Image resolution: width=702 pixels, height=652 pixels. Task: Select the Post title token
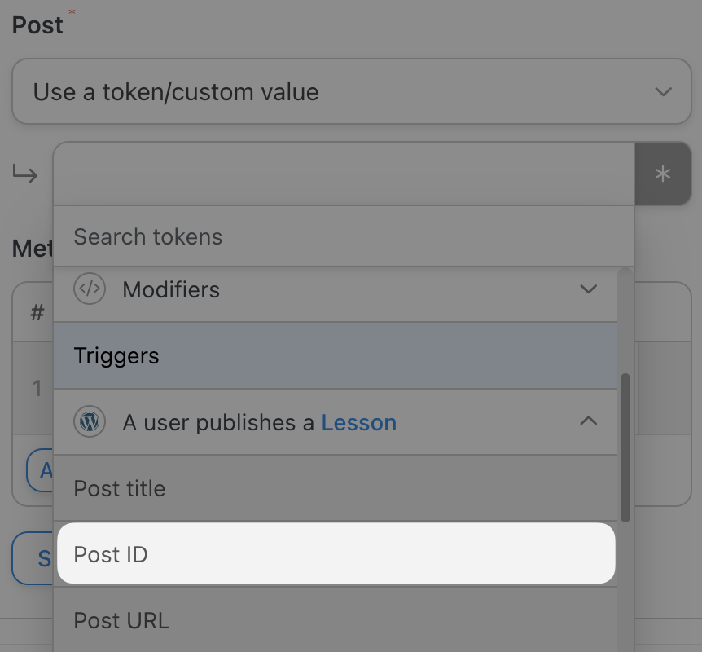click(336, 488)
